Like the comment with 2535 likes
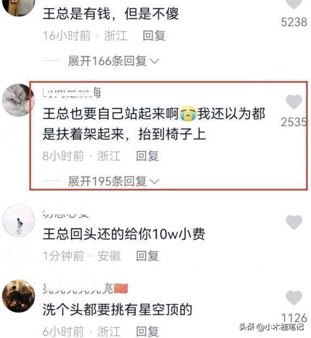 294,102
